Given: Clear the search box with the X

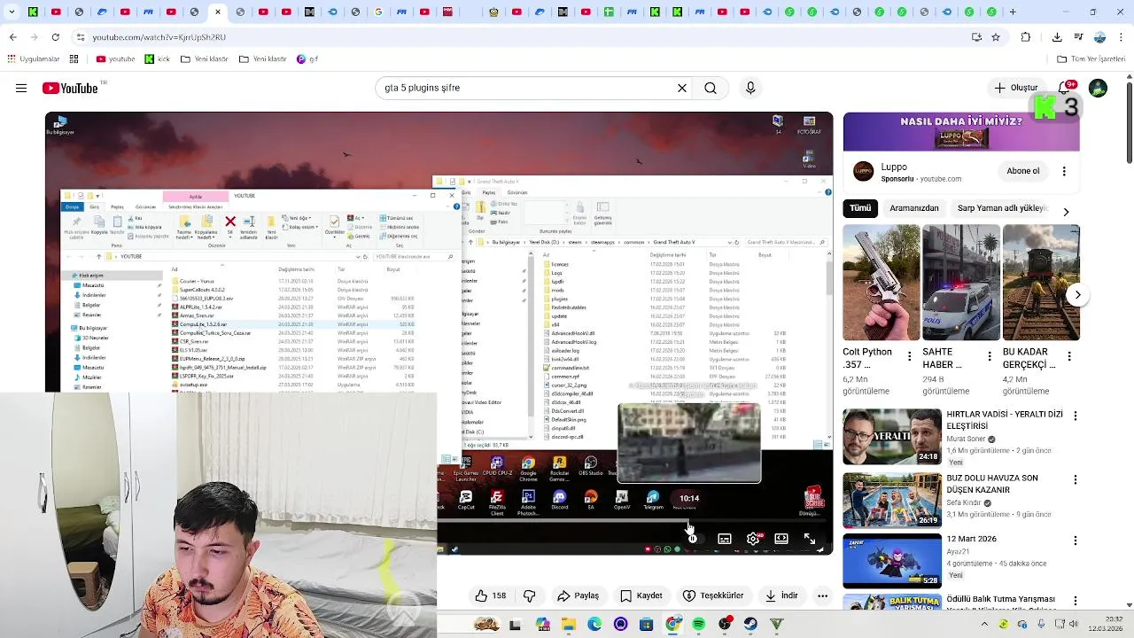Looking at the screenshot, I should 682,88.
